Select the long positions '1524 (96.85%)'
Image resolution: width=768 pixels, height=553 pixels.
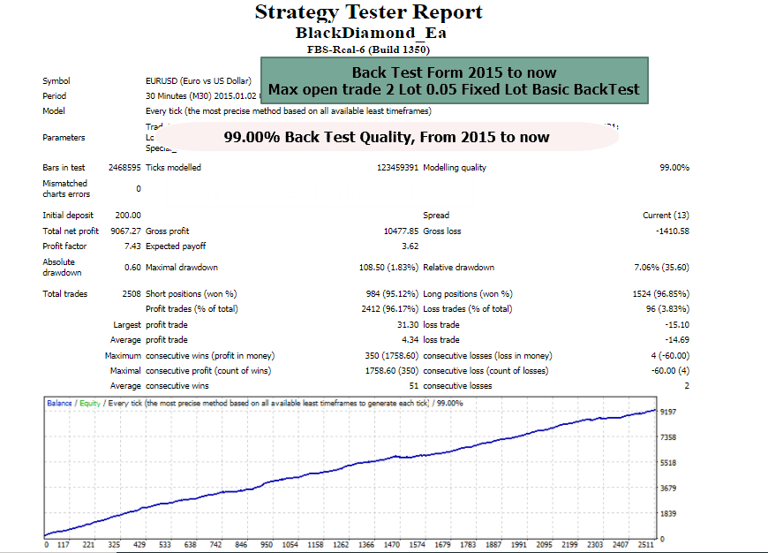click(x=660, y=293)
